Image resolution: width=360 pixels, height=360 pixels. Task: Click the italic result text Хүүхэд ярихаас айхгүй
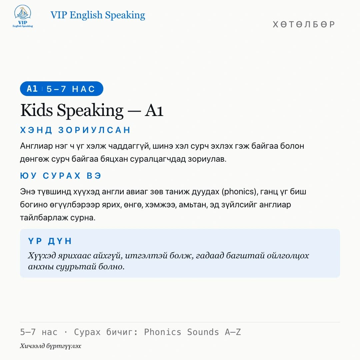168,261
